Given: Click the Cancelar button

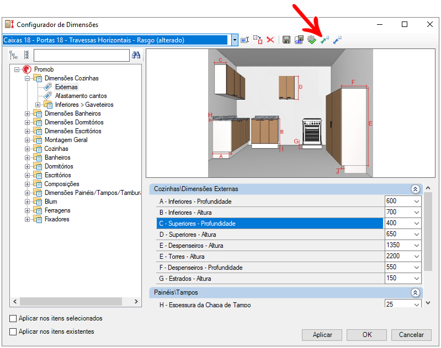Looking at the screenshot, I should coord(411,335).
